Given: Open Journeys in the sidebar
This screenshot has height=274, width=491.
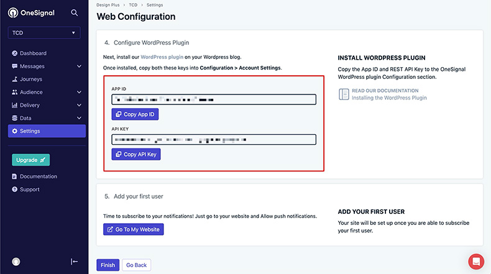Looking at the screenshot, I should click(x=30, y=80).
